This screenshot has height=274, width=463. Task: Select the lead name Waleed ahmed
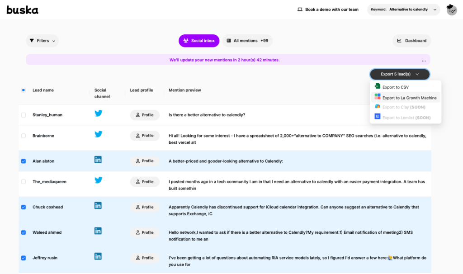click(x=47, y=233)
